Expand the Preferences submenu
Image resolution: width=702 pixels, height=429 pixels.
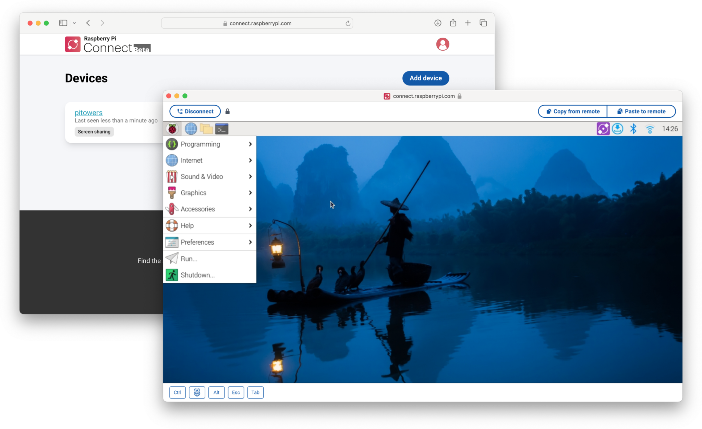[197, 242]
